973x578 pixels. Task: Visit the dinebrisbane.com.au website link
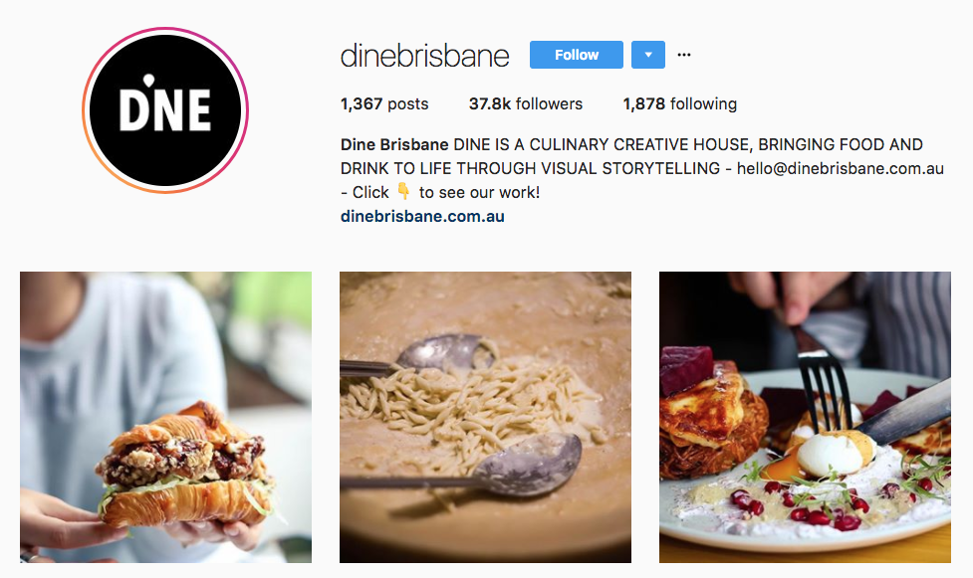click(422, 217)
